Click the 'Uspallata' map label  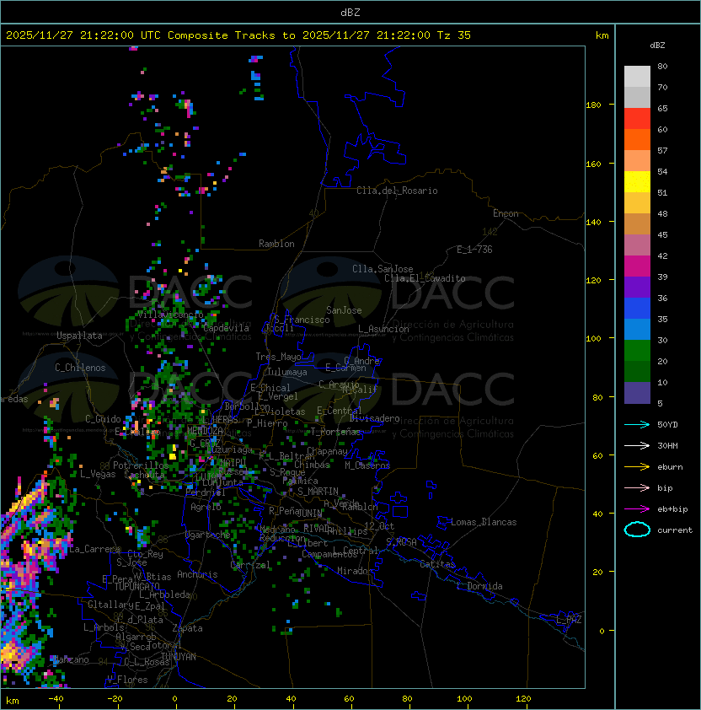tap(79, 336)
